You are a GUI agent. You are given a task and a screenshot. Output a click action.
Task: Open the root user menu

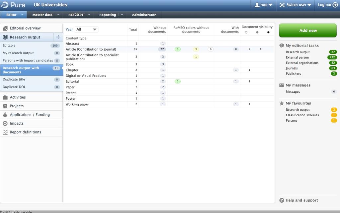tap(263, 5)
